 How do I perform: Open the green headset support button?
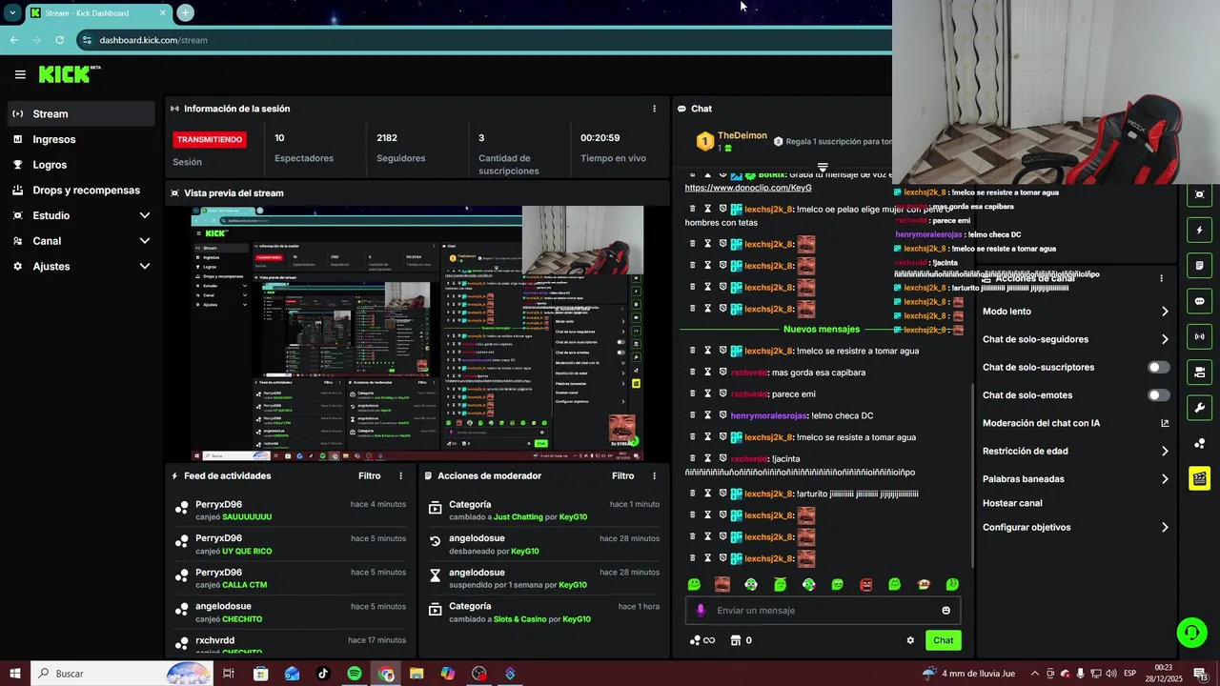coord(1190,632)
